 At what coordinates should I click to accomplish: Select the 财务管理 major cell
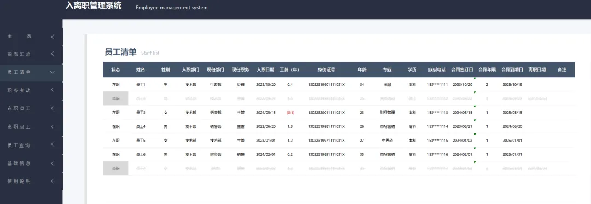387,112
